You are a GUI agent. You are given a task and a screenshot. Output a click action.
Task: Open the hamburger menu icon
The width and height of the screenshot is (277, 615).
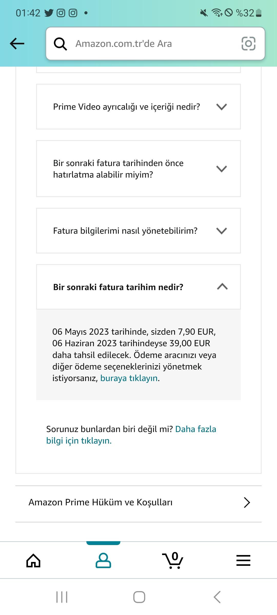click(x=243, y=560)
